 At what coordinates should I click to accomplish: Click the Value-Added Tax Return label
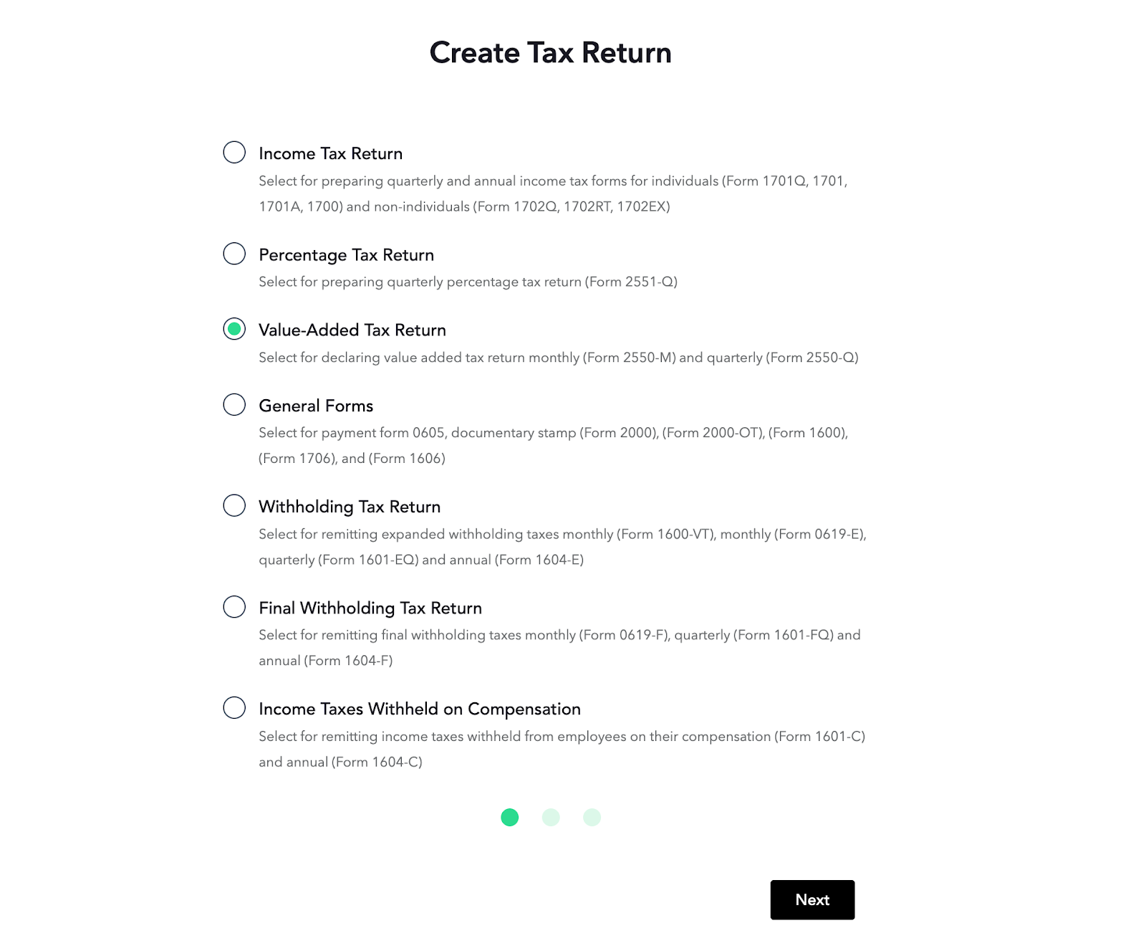point(352,330)
